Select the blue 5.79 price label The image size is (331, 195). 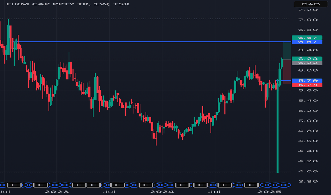click(x=307, y=80)
